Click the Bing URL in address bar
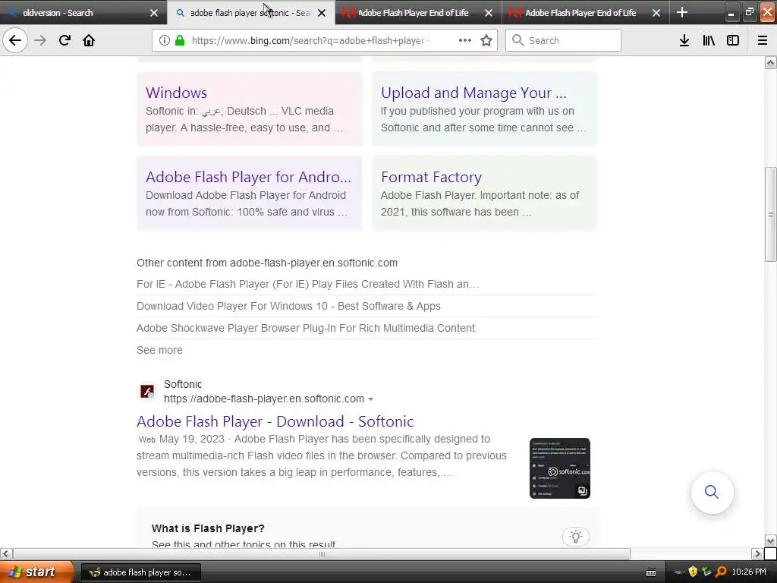777x583 pixels. 311,41
